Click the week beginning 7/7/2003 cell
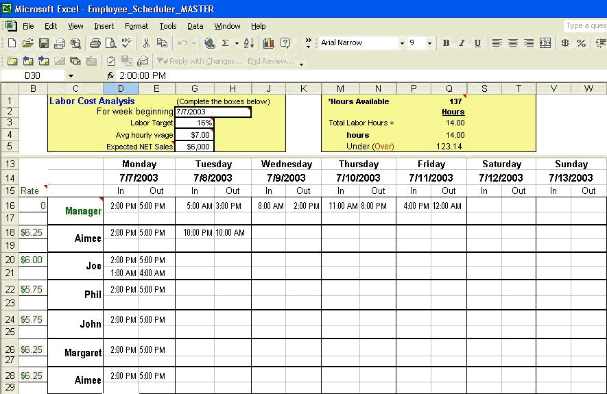 pos(213,112)
